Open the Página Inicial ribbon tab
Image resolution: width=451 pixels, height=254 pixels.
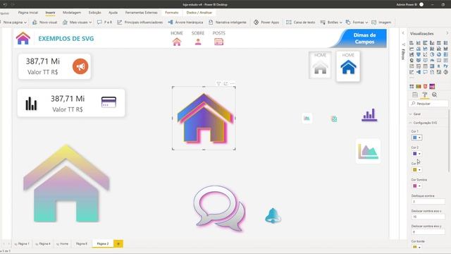(x=28, y=13)
